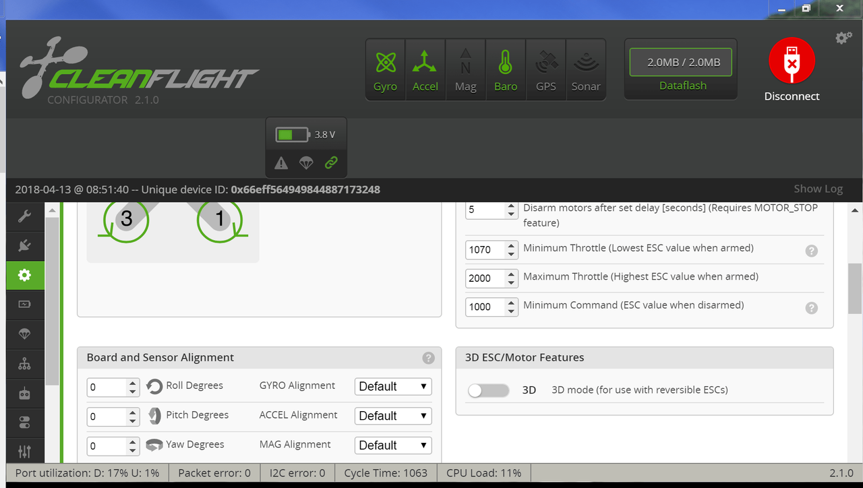Click the failsafe parachute status indicator

coord(306,162)
